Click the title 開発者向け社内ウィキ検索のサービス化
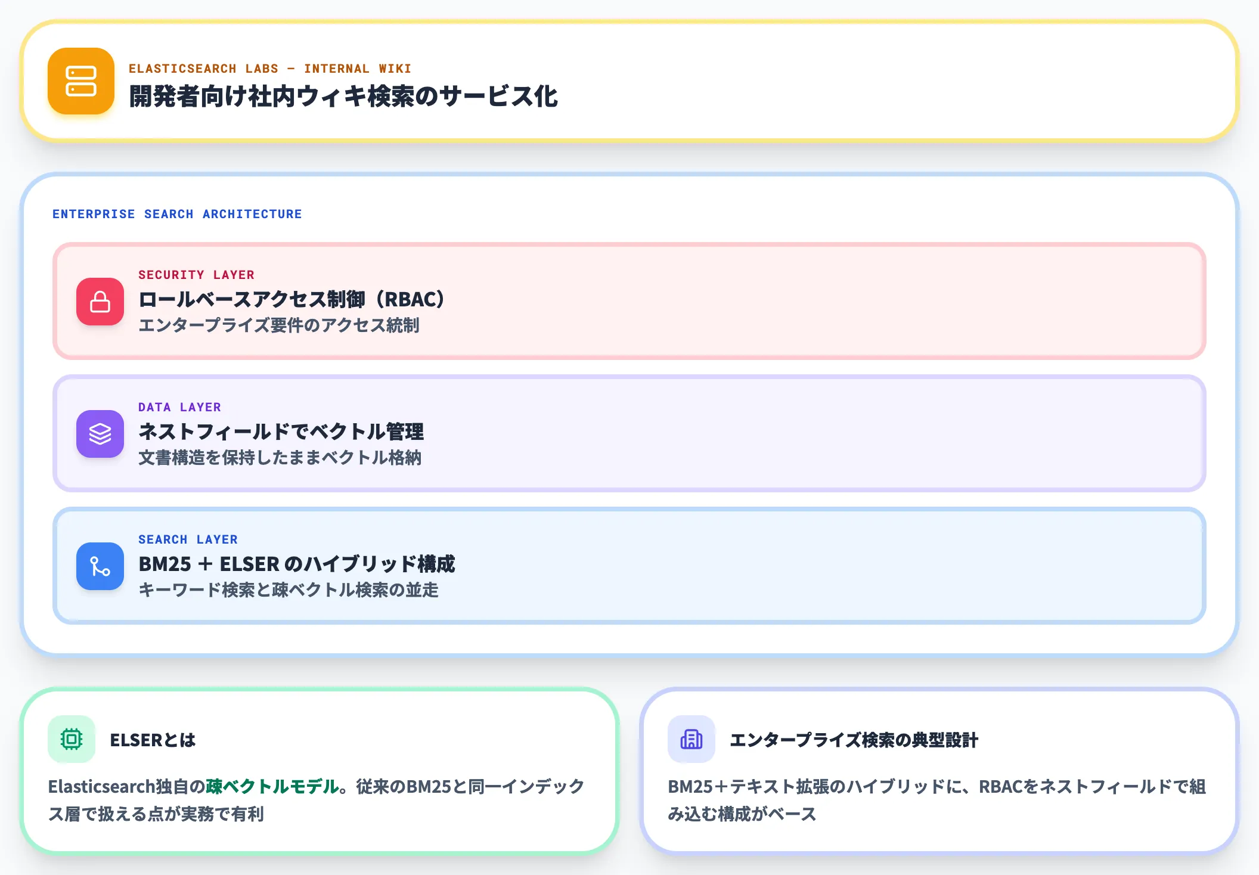This screenshot has width=1259, height=875. pos(343,97)
